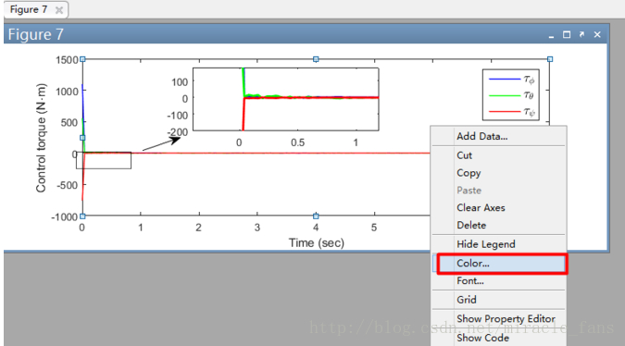Image resolution: width=625 pixels, height=346 pixels.
Task: Undock Figure 7 window with arrow icon
Action: coord(582,34)
